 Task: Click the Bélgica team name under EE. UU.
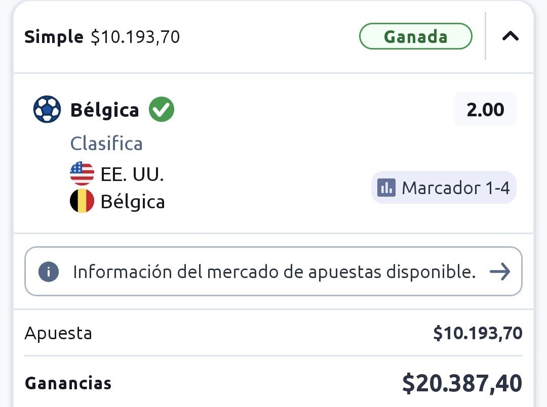(x=133, y=202)
